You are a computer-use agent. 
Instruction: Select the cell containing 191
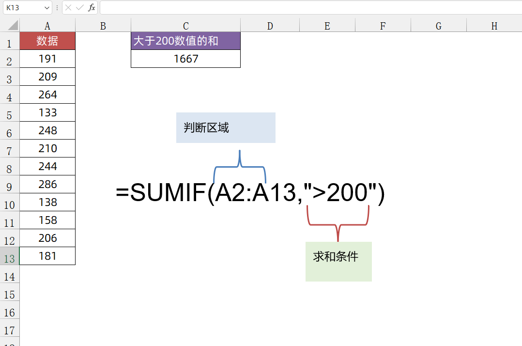point(47,59)
